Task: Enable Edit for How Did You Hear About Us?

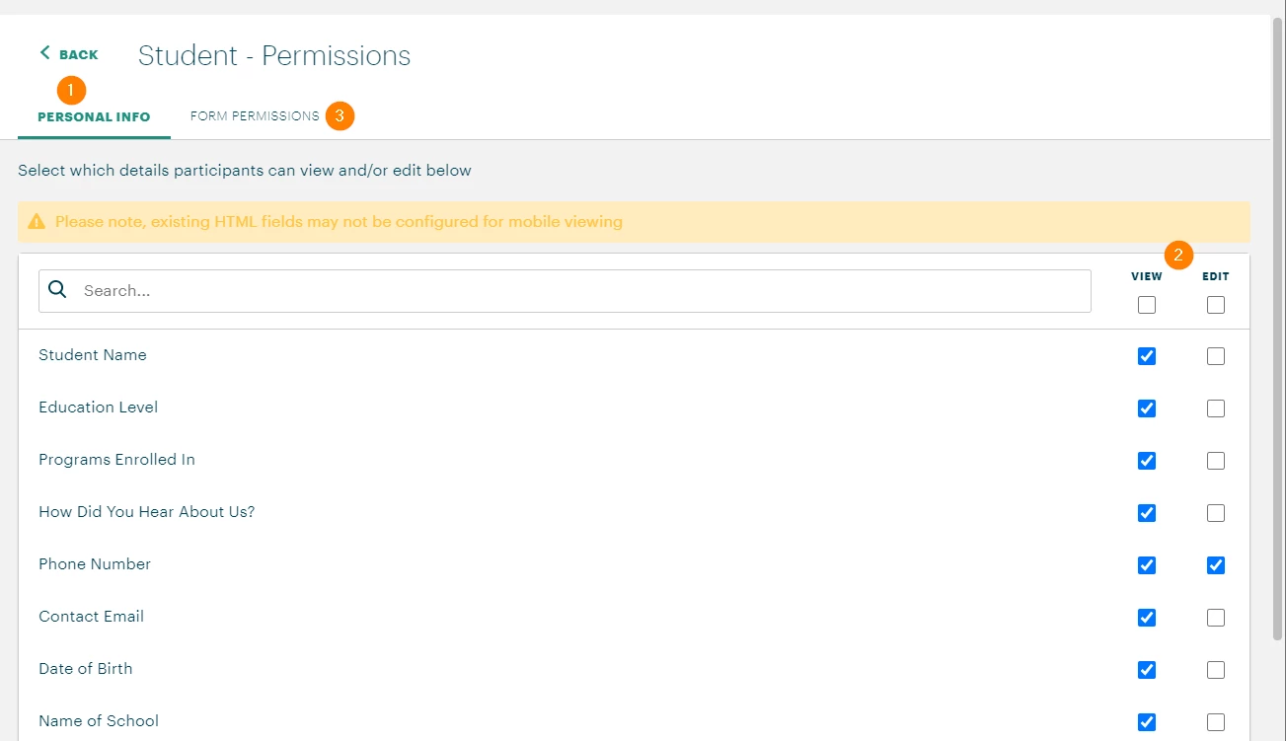Action: point(1216,513)
